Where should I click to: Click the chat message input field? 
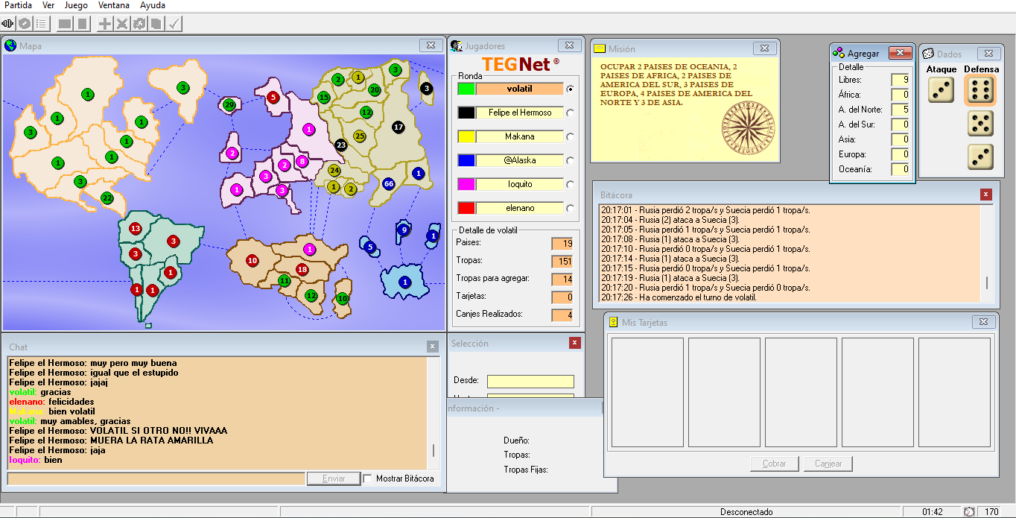(x=156, y=478)
